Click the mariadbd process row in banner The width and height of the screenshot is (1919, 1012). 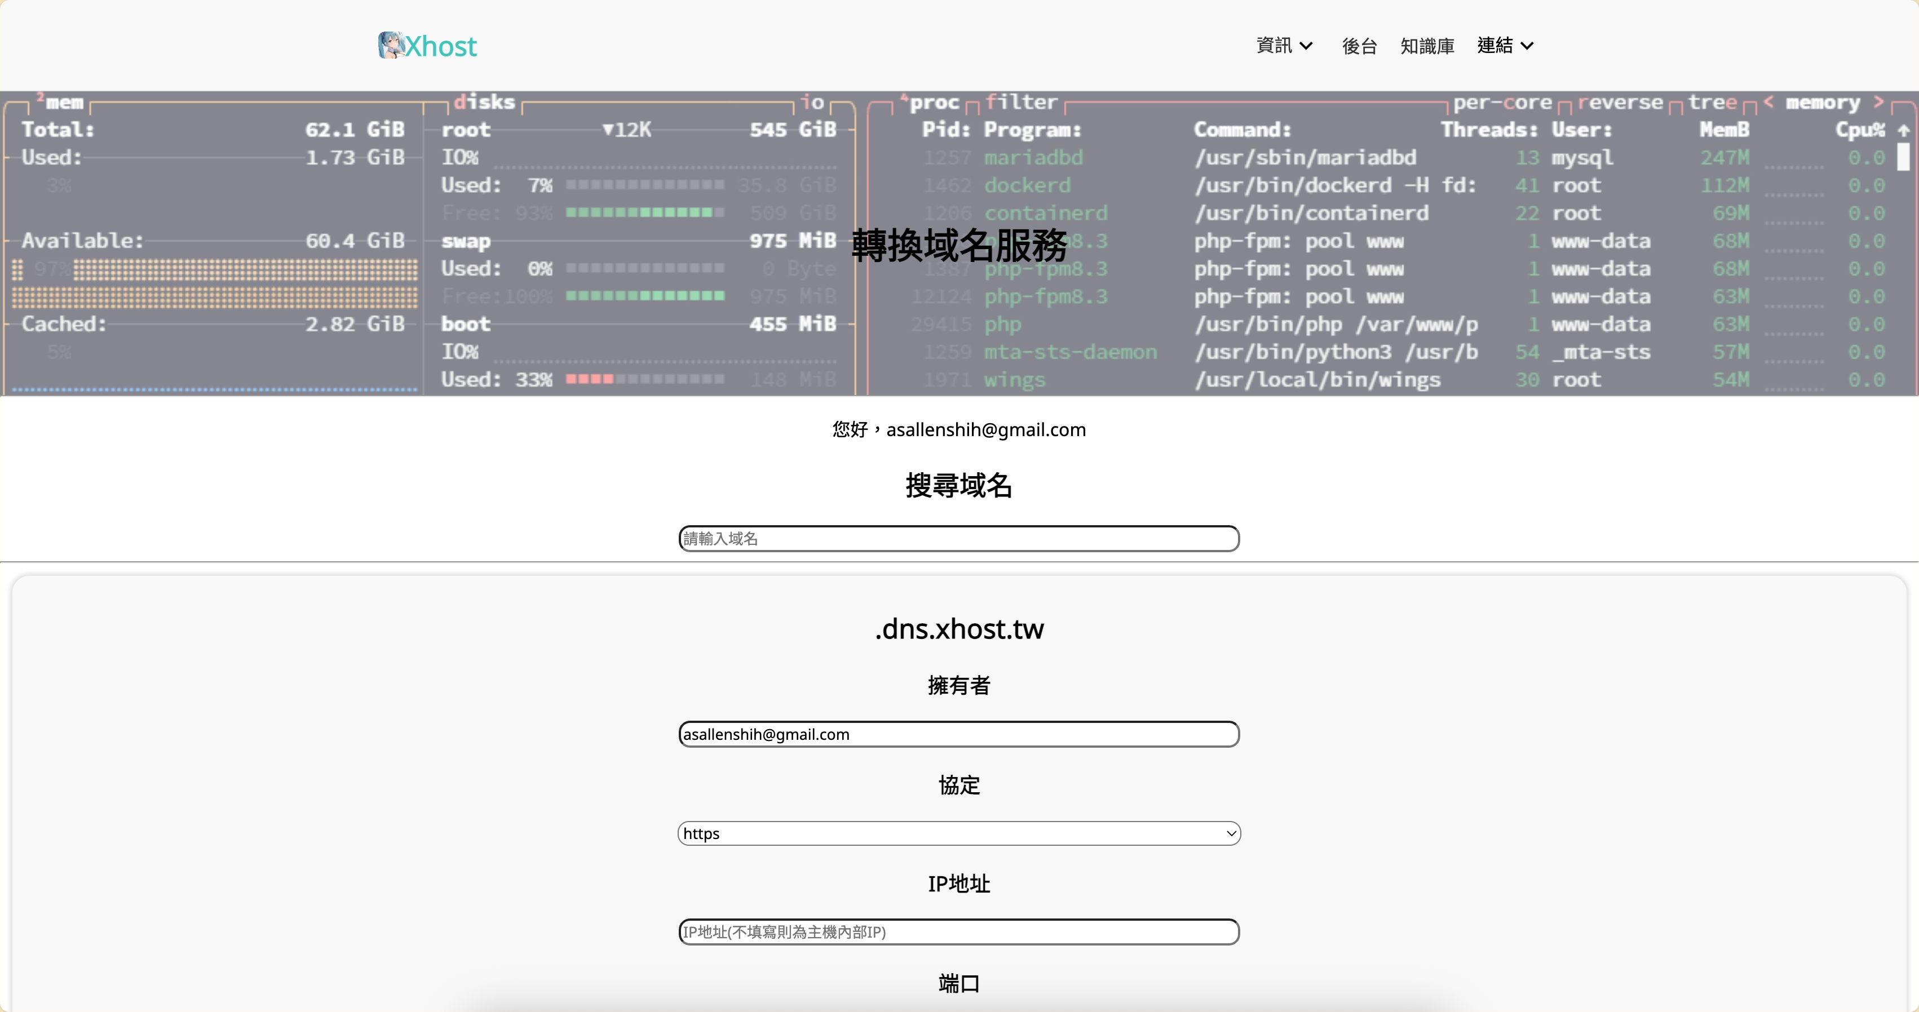(1404, 158)
